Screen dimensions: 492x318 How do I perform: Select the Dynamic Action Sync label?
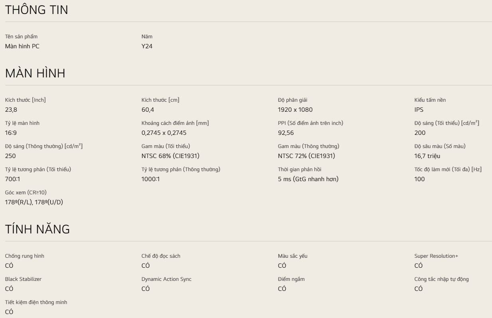[x=166, y=279]
